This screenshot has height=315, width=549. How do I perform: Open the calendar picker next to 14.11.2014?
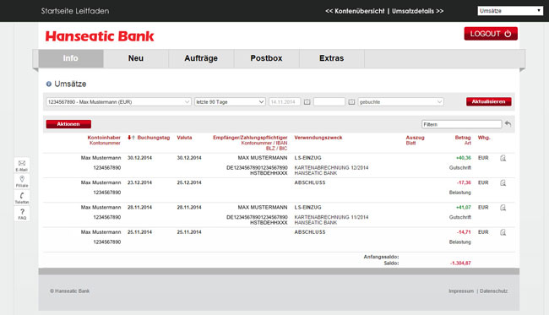307,102
